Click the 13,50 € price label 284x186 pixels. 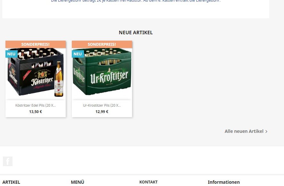click(x=36, y=112)
